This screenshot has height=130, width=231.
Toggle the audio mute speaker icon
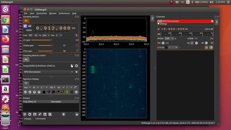(x=211, y=47)
